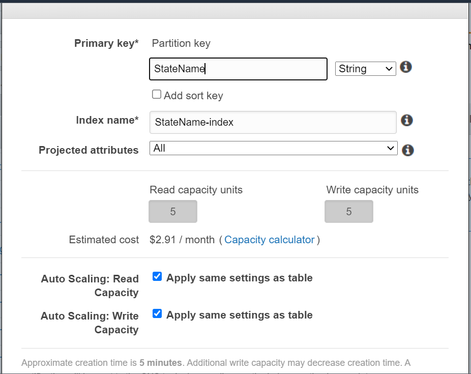This screenshot has width=471, height=374.
Task: Click the Write Capacity Apply same settings label
Action: point(240,315)
